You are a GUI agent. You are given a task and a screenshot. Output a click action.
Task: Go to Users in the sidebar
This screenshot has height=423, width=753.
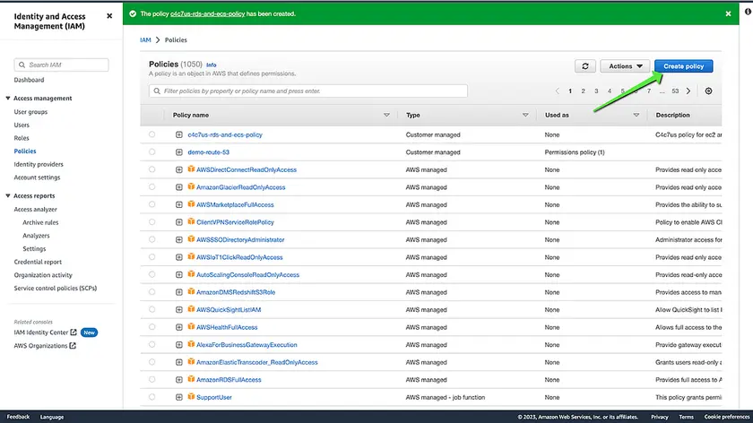point(22,125)
